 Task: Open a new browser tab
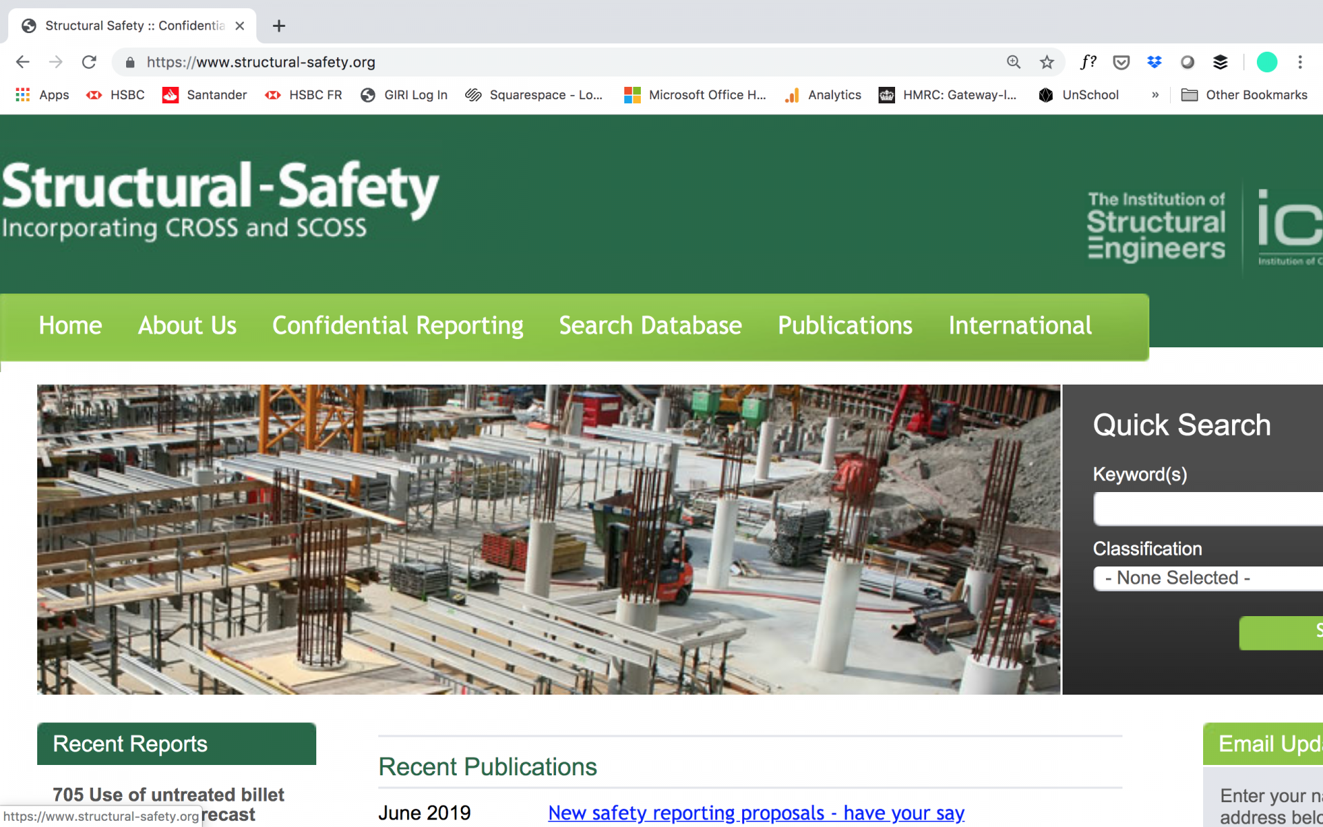coord(278,26)
